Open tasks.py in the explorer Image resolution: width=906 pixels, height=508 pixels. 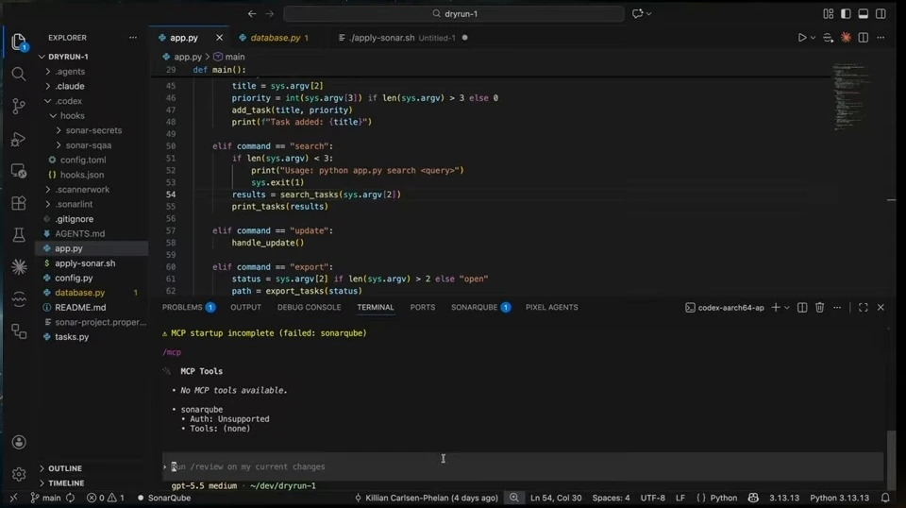(72, 337)
